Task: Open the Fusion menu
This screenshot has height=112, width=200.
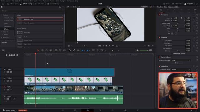Action: [x=52, y=1]
